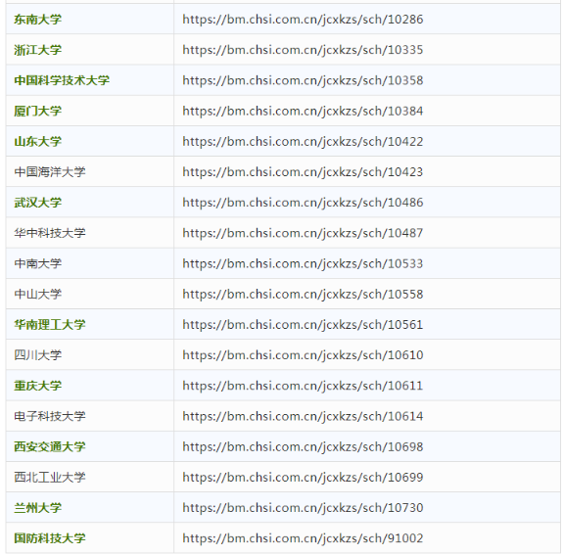Viewport: 565px width, 555px height.
Task: Open the 武汉大学 link
Action: pos(38,203)
